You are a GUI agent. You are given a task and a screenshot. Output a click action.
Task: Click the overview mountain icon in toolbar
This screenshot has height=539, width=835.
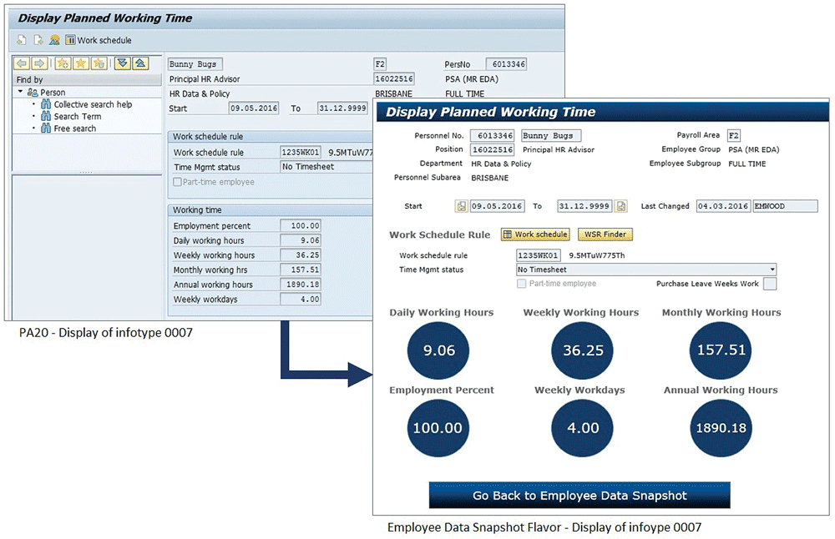pyautogui.click(x=54, y=40)
